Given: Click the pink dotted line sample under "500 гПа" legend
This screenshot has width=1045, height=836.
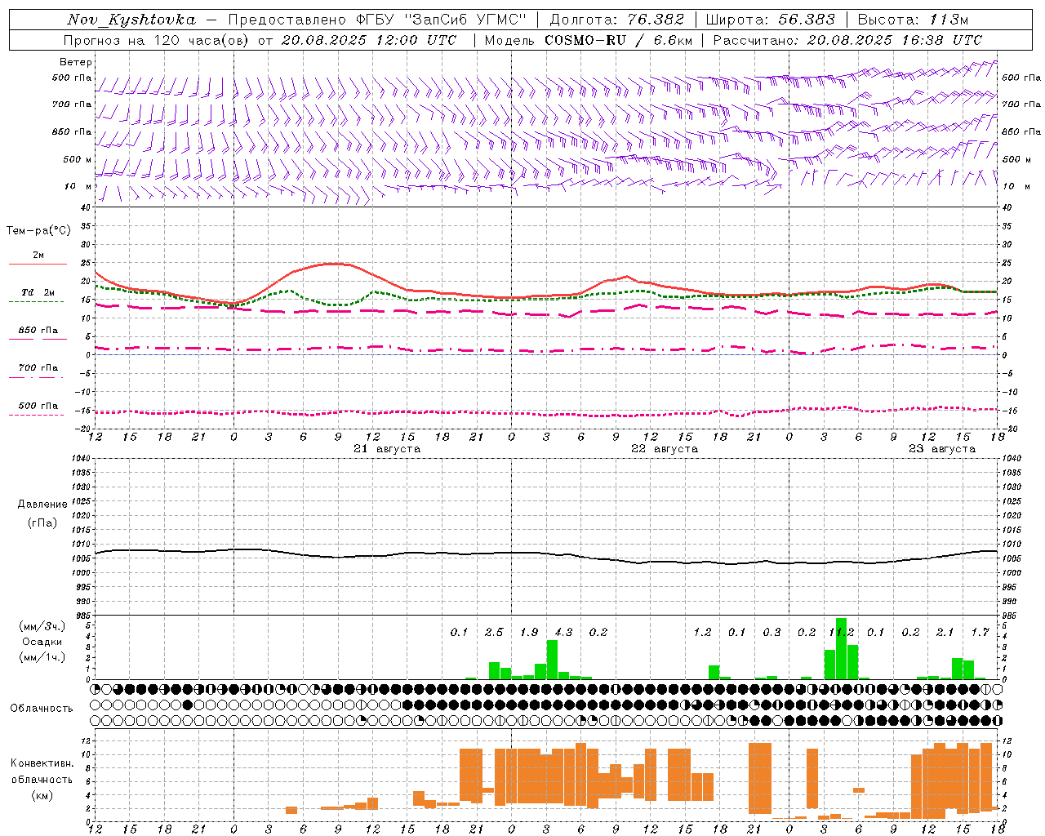Looking at the screenshot, I should pos(37,415).
